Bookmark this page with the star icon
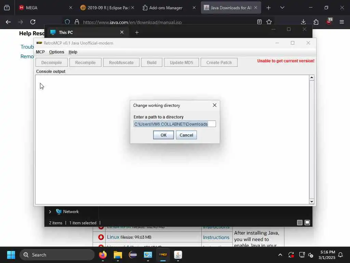 269,22
